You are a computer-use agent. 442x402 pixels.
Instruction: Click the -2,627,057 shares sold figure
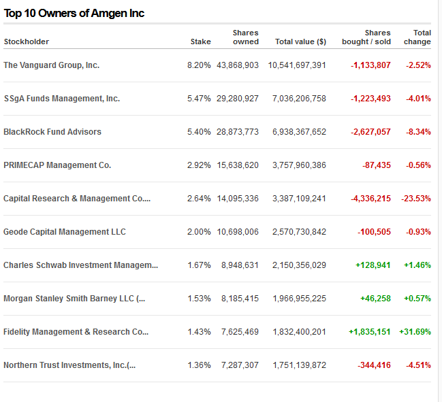[x=370, y=132]
